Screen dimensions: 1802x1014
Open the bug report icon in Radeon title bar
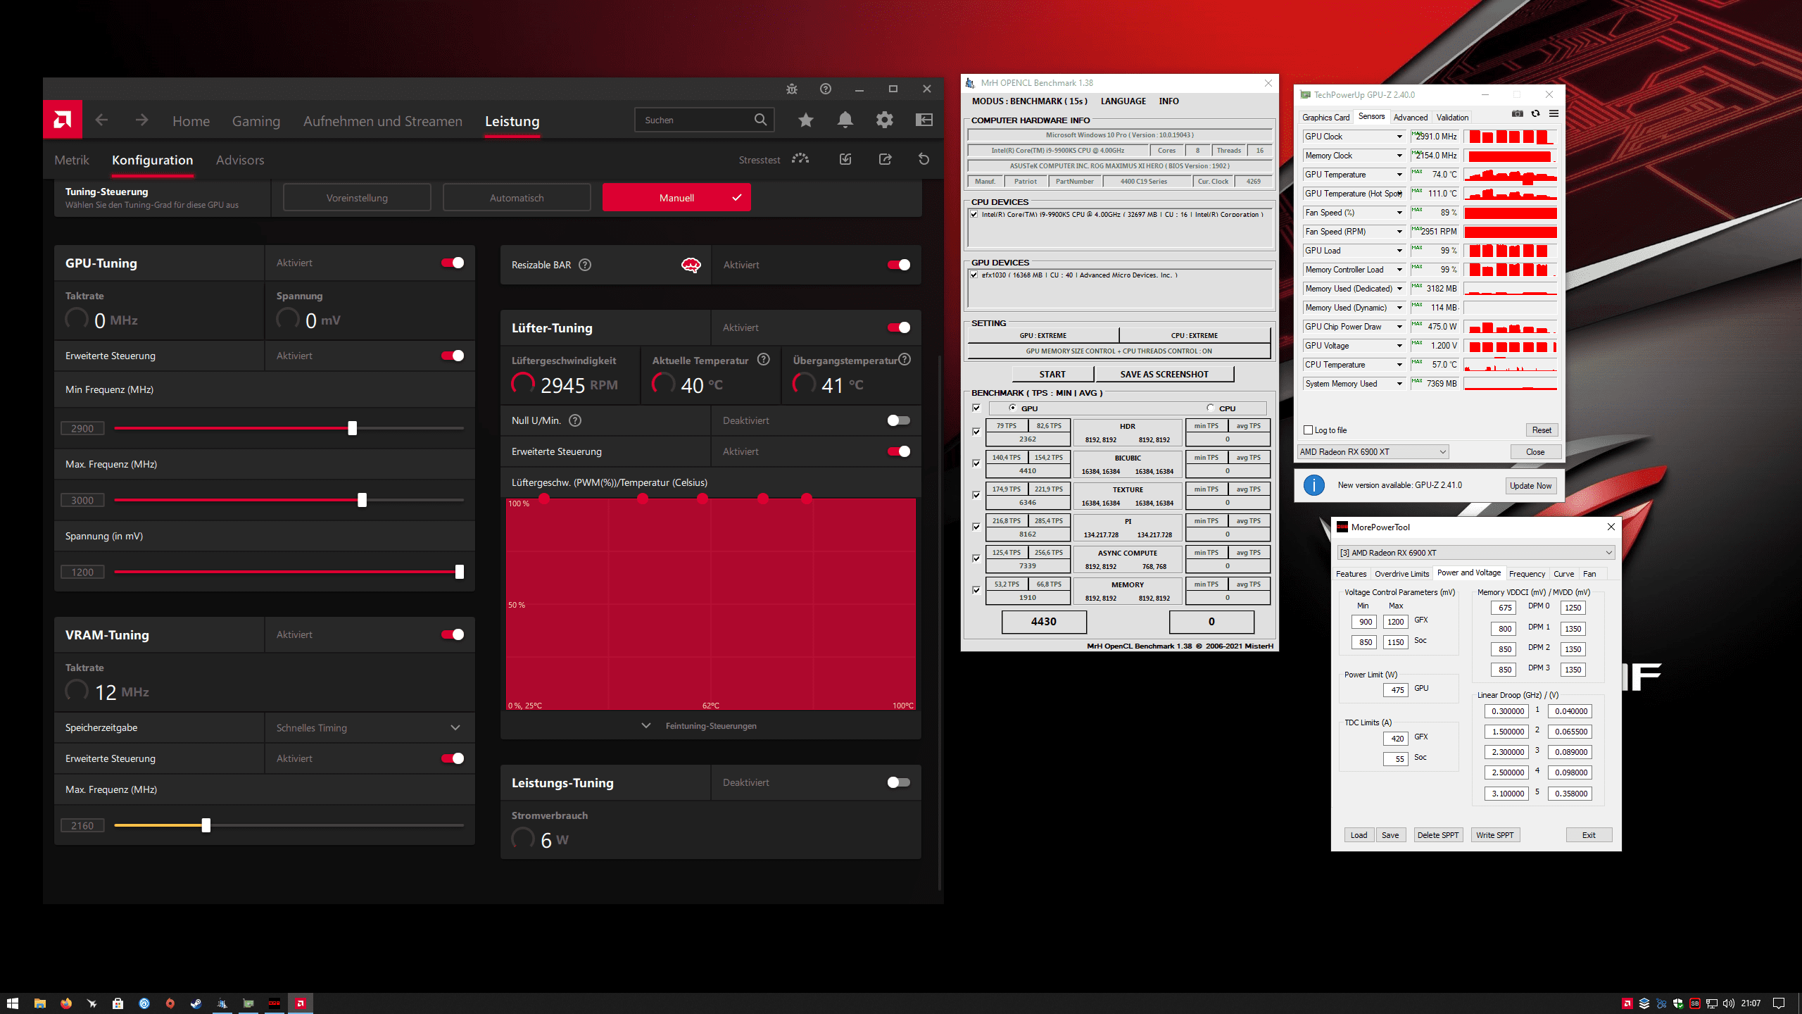coord(792,89)
